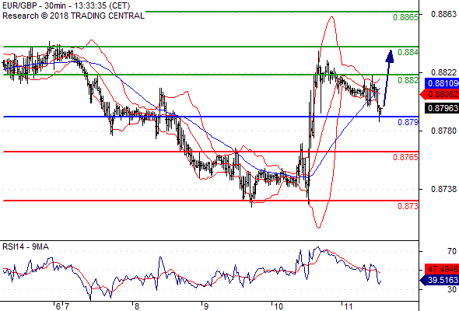This screenshot has width=459, height=311.
Task: Click the 70 overbought level on RSI axis
Action: coord(452,251)
